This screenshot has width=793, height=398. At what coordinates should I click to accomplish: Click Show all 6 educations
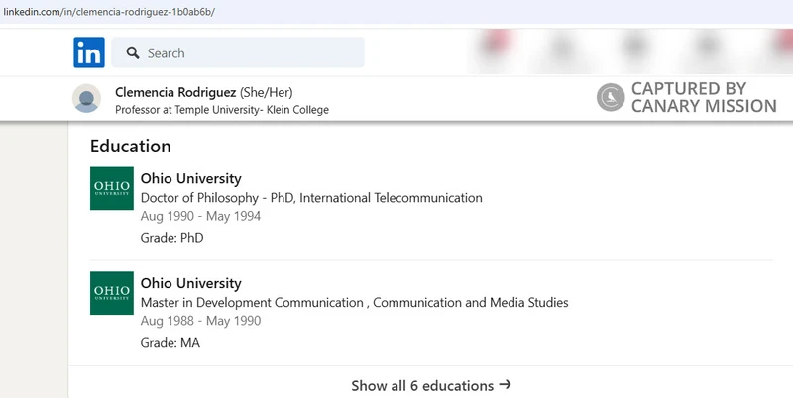click(x=431, y=385)
